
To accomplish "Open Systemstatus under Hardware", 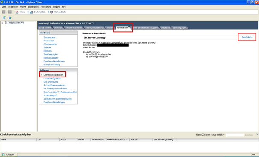I will click(49, 38).
